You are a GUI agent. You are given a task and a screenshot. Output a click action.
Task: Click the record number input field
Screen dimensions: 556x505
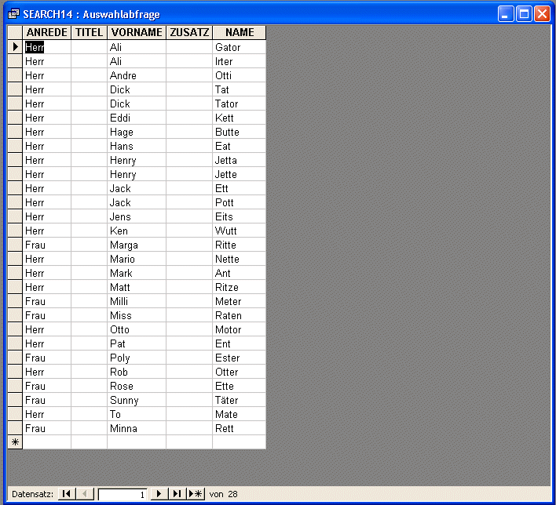tap(123, 494)
